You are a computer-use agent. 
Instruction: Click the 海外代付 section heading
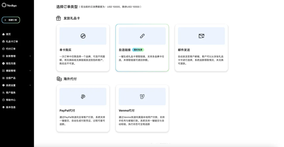[70, 79]
